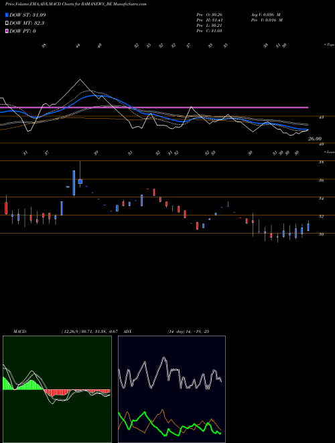The height and width of the screenshot is (443, 335).
Task: Click the 'Pre V: 0.016 M' volume text
Action: pos(267,20)
